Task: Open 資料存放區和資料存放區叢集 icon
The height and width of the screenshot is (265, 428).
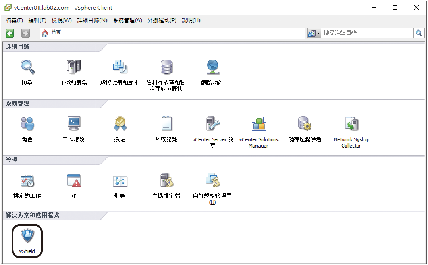Action: coord(166,67)
